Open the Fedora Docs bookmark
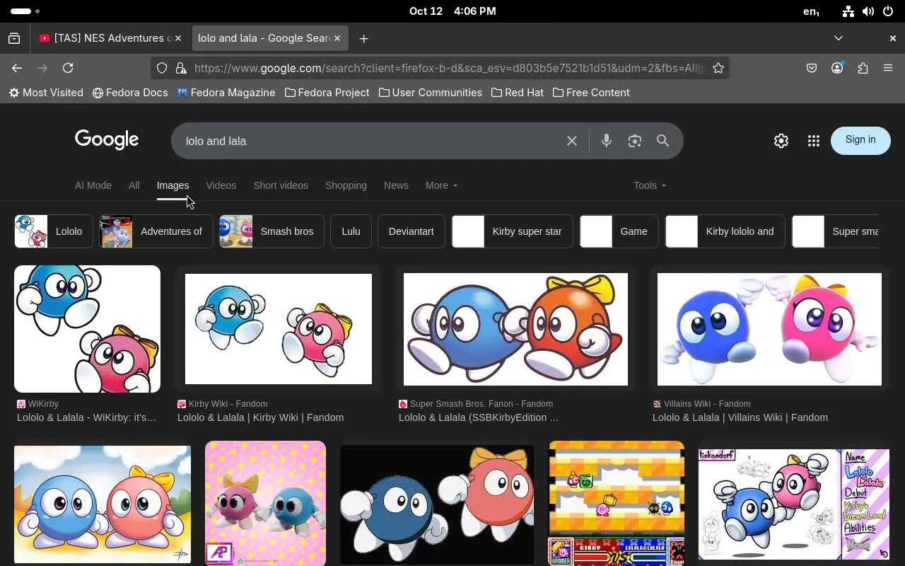Screen dimensions: 905x566 click(x=130, y=93)
